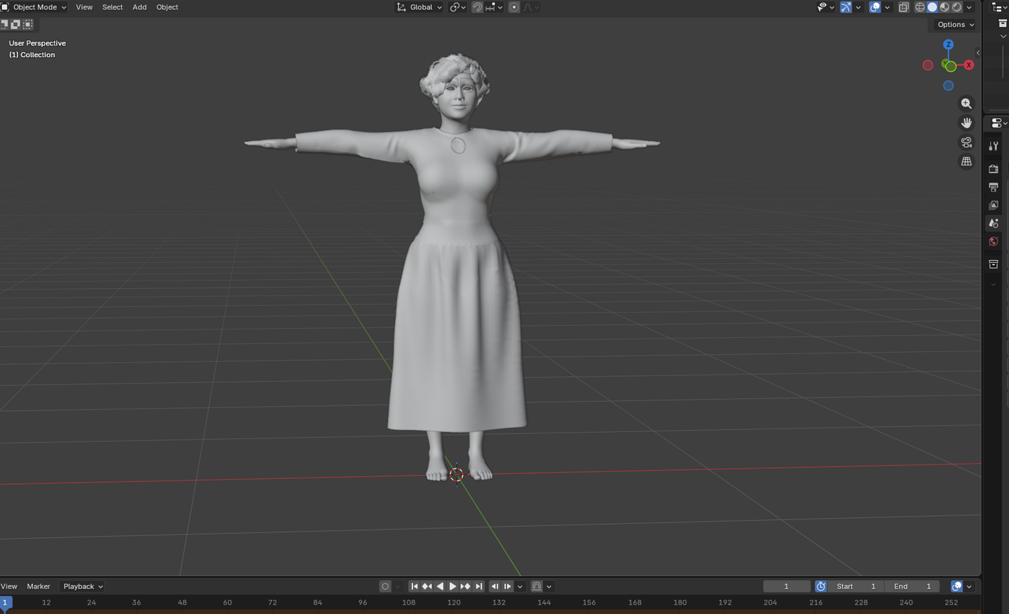Click the Playback button in timeline
Image resolution: width=1009 pixels, height=614 pixels.
coord(83,586)
